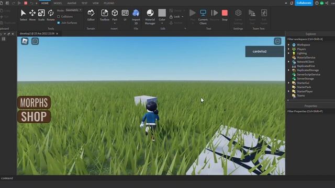Open the Lock dropdown arrow
Screen dimensions: 335x188
pos(183,17)
